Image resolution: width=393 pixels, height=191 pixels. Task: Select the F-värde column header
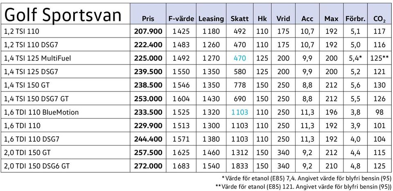click(181, 19)
